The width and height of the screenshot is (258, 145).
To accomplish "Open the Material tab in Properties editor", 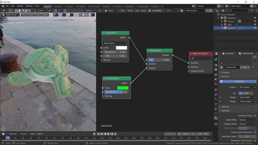I will coord(216,118).
